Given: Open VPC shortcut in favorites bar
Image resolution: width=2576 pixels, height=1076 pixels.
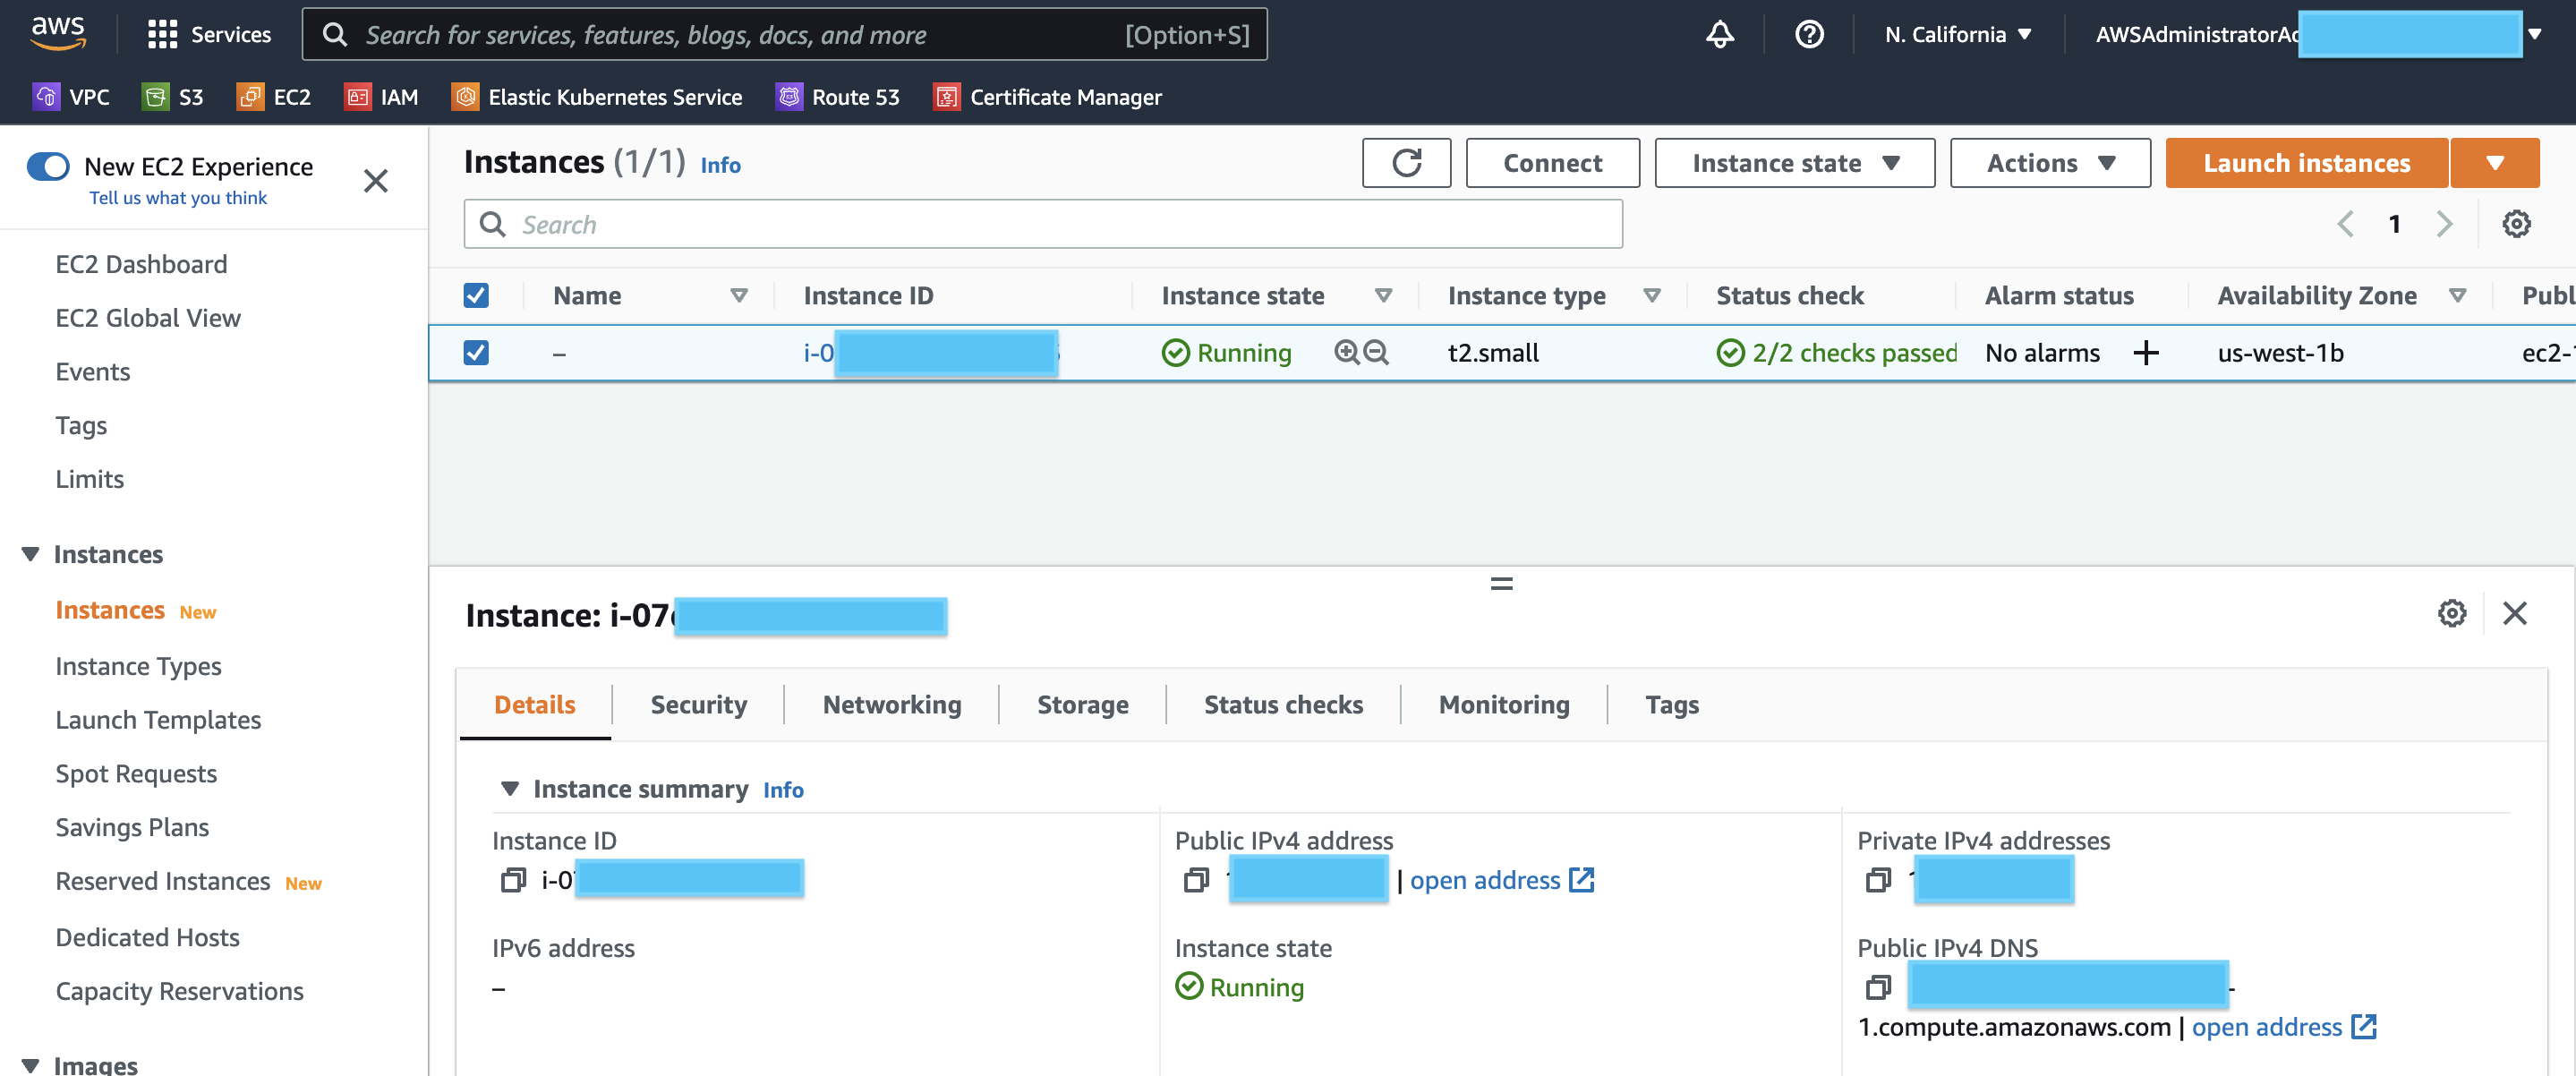Looking at the screenshot, I should pos(72,97).
